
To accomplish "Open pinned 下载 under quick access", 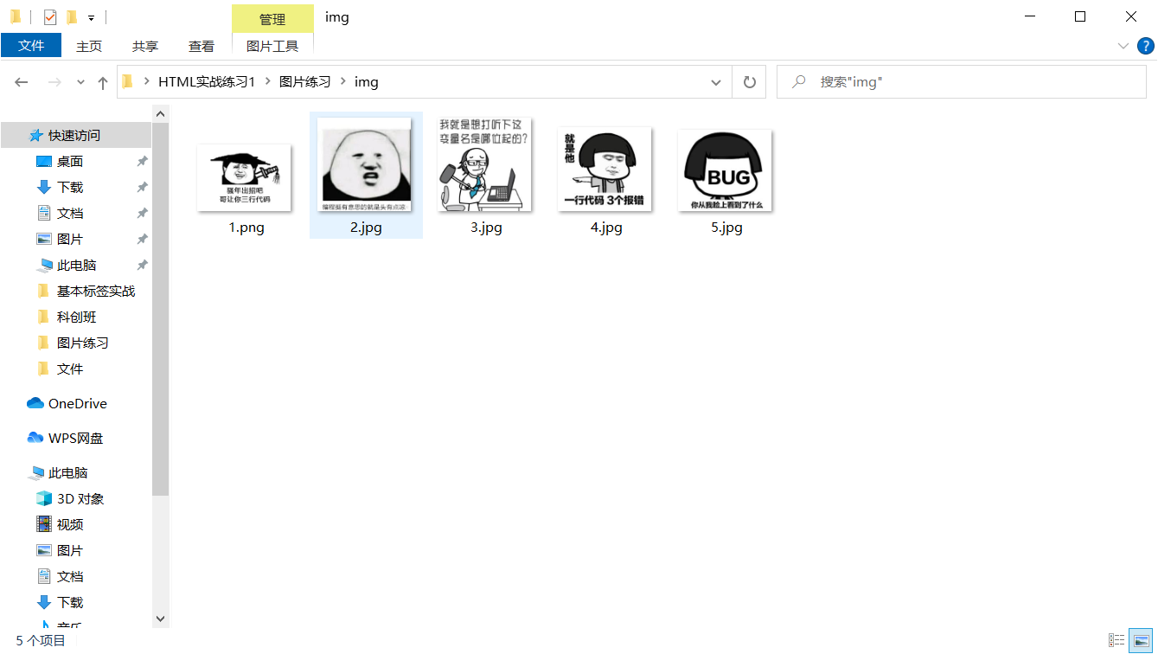I will tap(70, 187).
